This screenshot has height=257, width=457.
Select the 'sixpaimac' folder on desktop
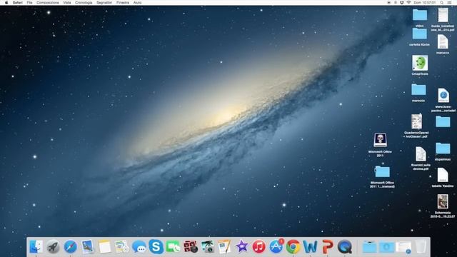click(x=443, y=148)
